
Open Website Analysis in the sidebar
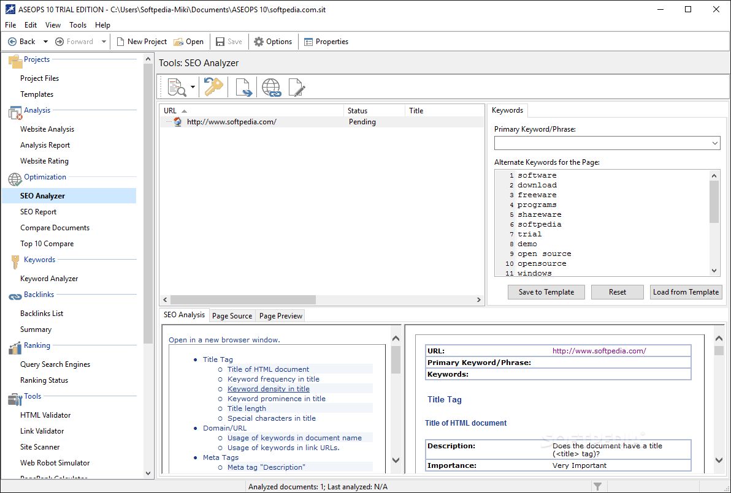(47, 129)
